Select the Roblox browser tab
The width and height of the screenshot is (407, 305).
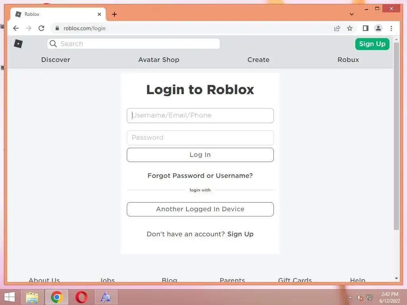tap(58, 14)
